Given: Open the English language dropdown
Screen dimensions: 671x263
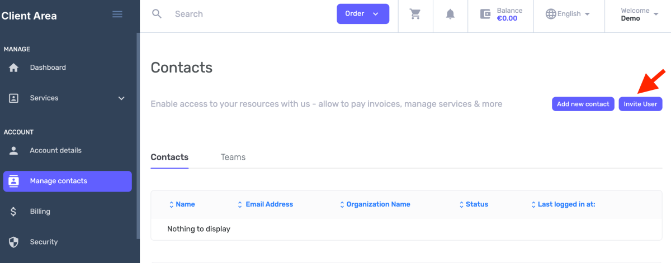Looking at the screenshot, I should [568, 14].
